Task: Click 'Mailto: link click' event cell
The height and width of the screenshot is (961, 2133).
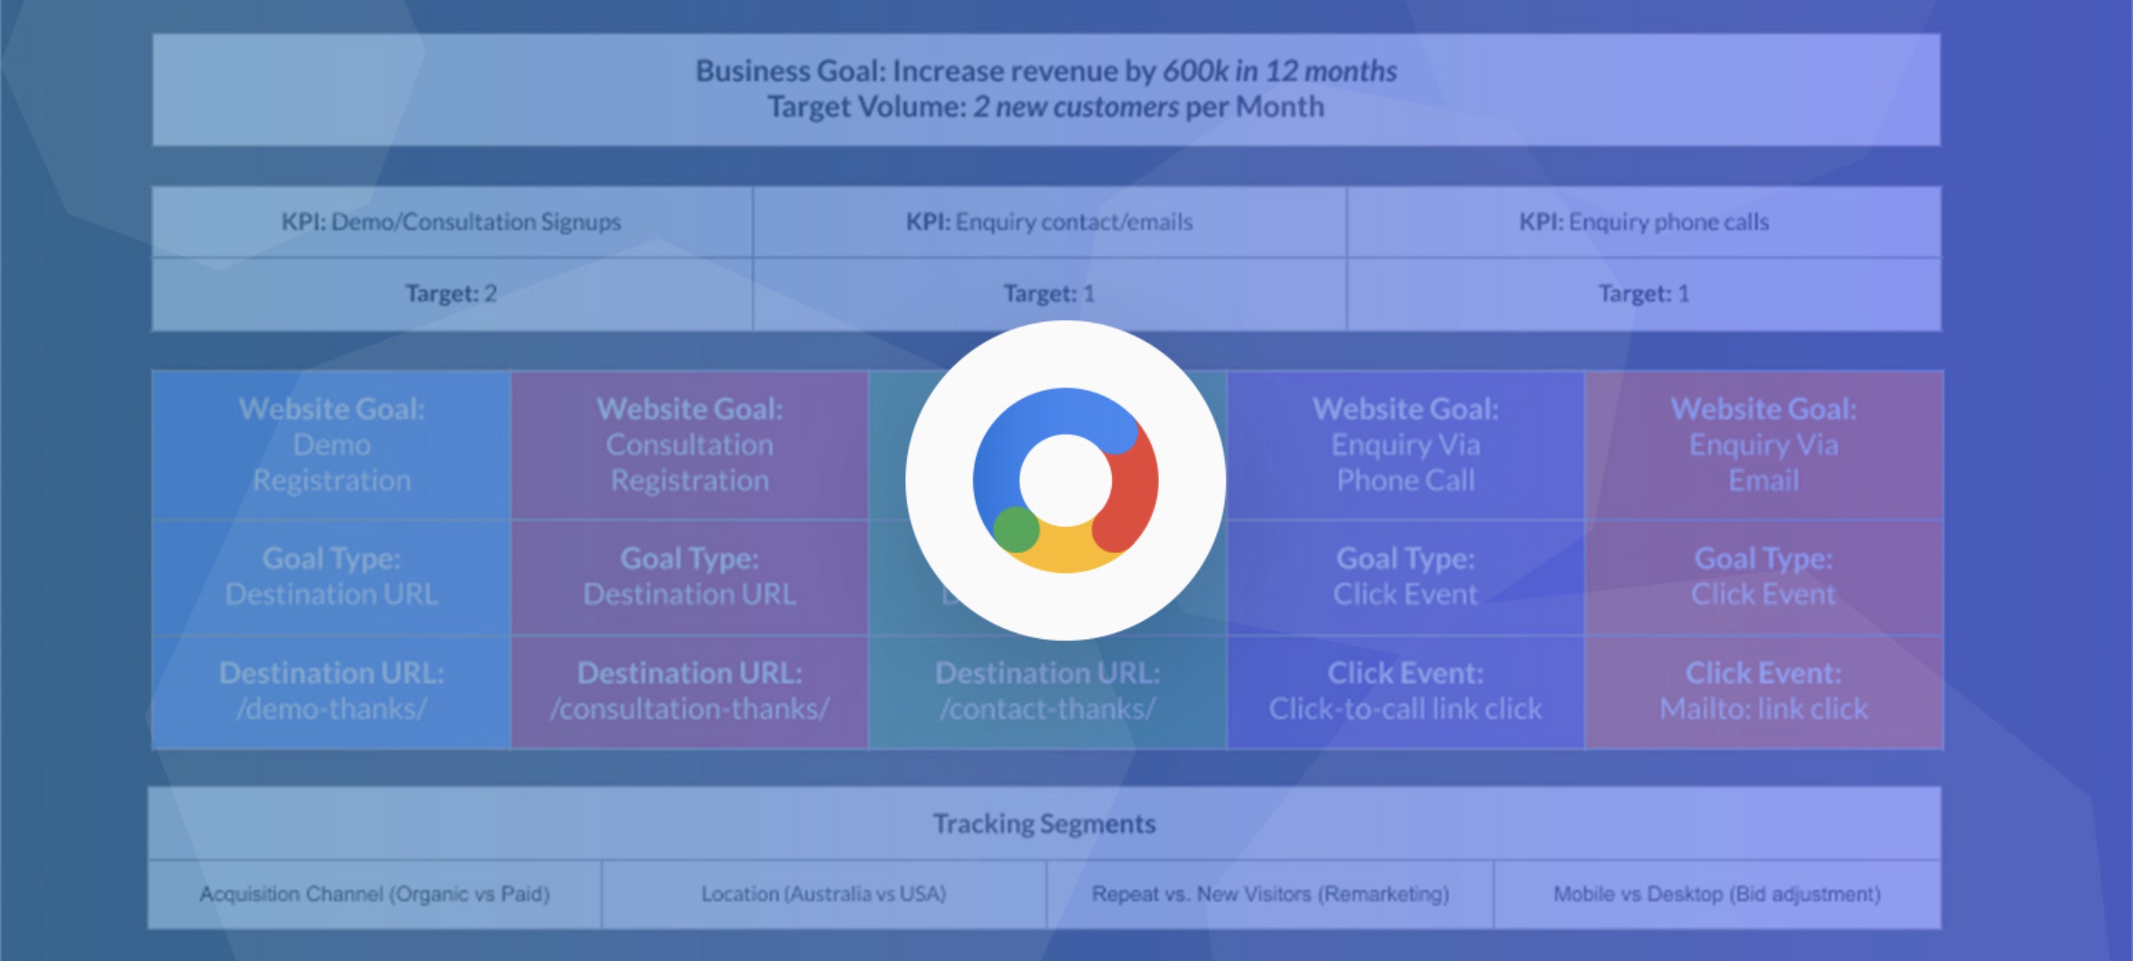Action: 1763,692
